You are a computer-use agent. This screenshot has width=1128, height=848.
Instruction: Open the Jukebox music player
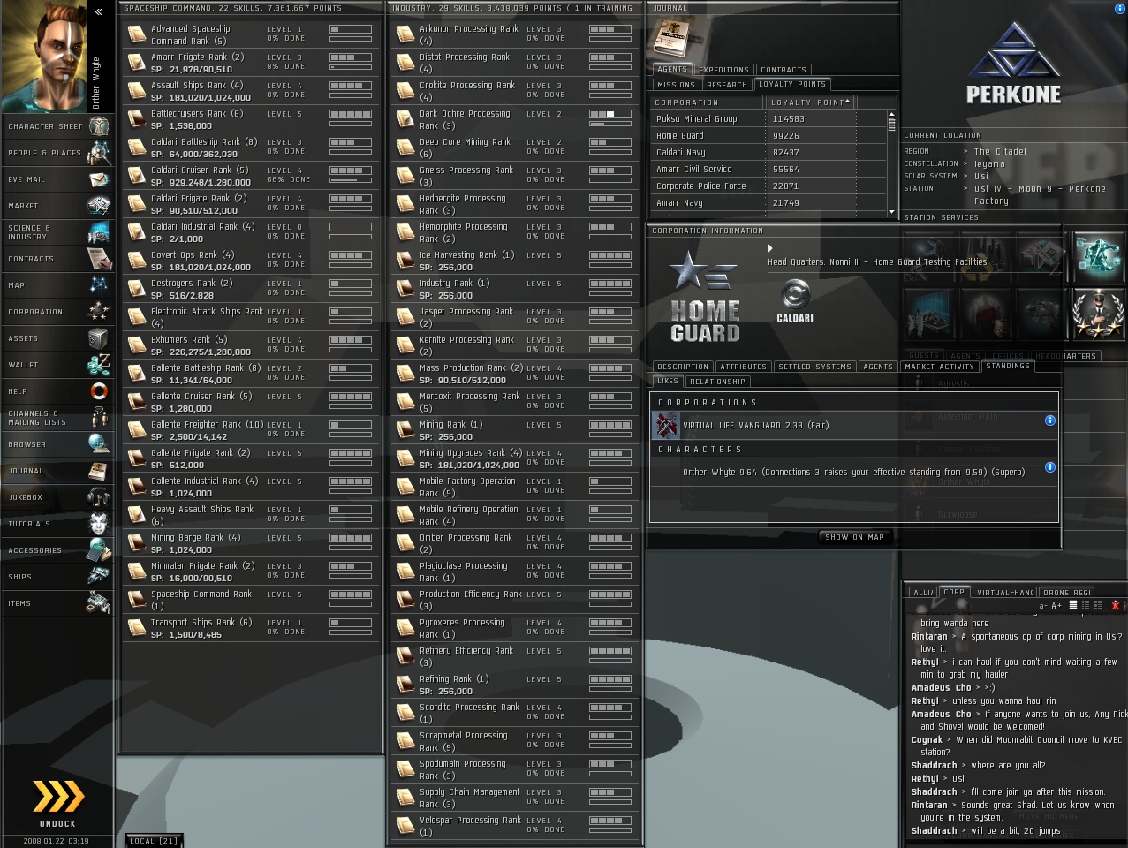(57, 497)
